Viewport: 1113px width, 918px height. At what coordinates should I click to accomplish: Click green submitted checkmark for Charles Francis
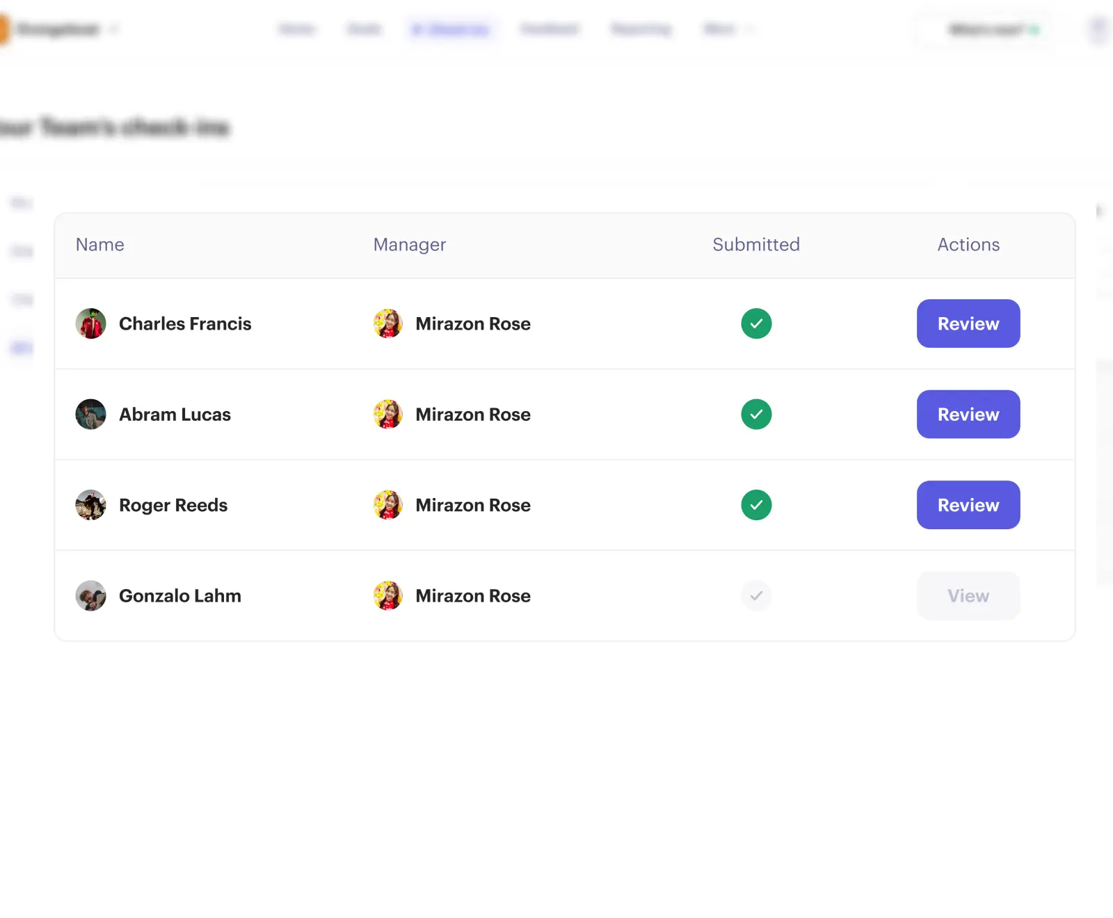click(756, 323)
